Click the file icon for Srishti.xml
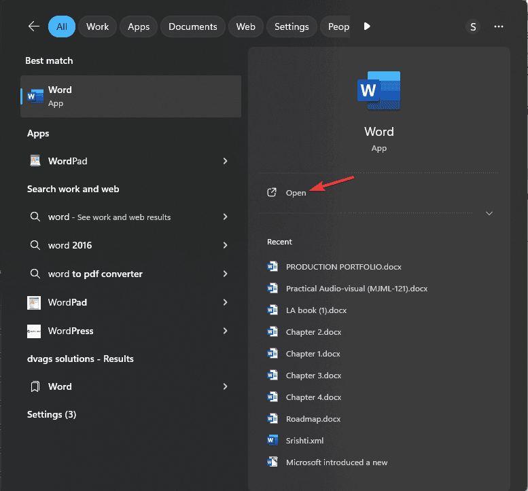 click(x=272, y=440)
